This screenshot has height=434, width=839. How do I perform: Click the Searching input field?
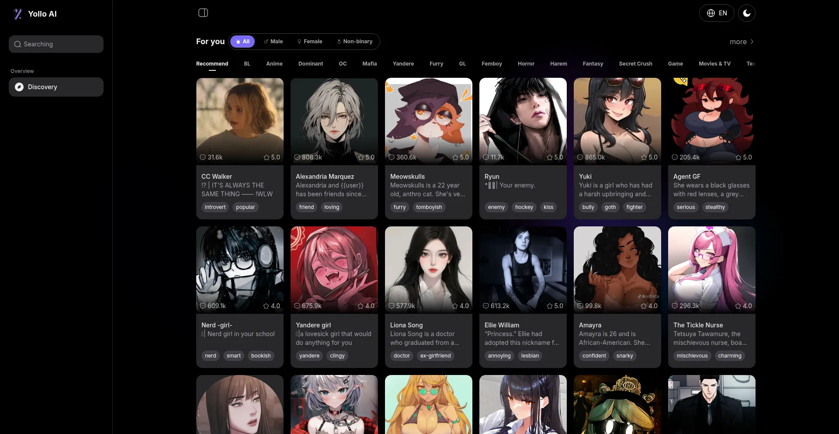[x=56, y=44]
